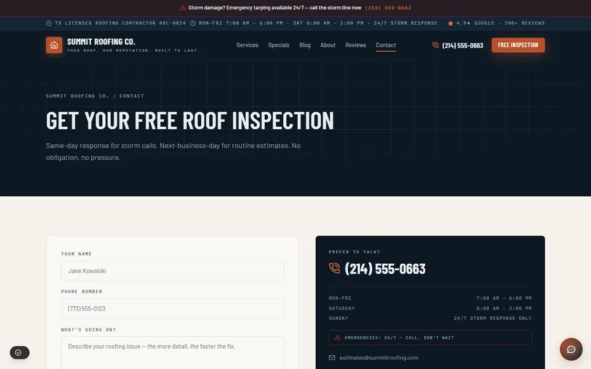
Task: Click the warning icon in Emergencies notice
Action: pyautogui.click(x=338, y=338)
